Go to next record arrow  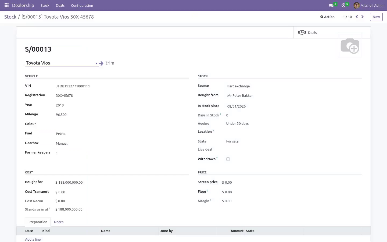(363, 17)
